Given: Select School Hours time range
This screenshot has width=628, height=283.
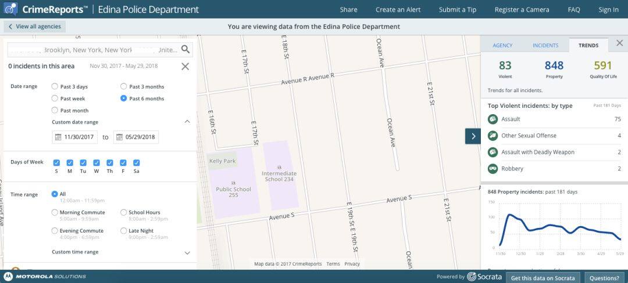Looking at the screenshot, I should (x=123, y=212).
